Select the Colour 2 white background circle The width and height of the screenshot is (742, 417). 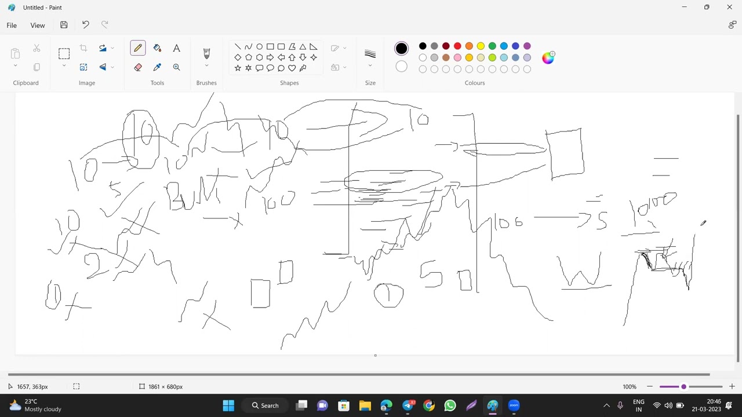point(401,67)
